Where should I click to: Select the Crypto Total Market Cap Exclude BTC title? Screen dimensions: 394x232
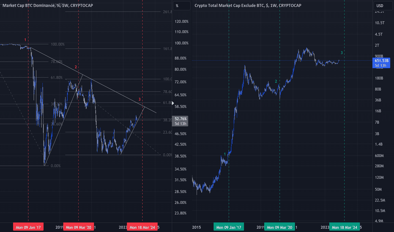tap(248, 5)
